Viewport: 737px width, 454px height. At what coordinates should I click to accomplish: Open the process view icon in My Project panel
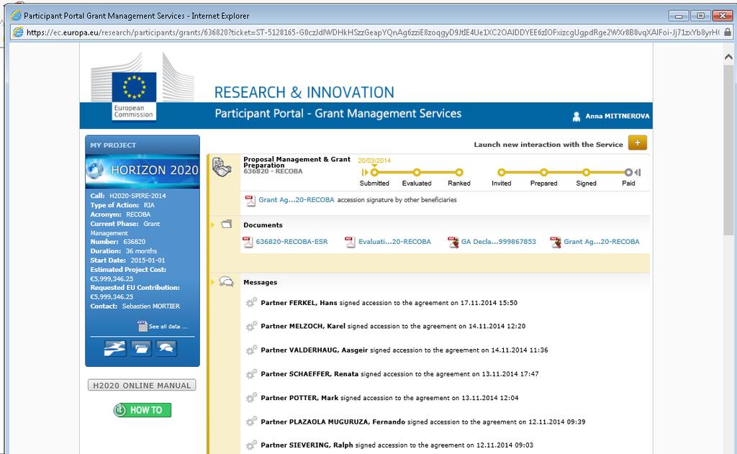tap(115, 348)
